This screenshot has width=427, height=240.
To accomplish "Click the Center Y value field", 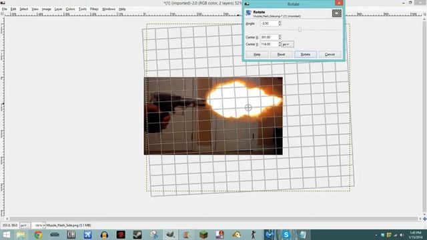I will pos(269,44).
